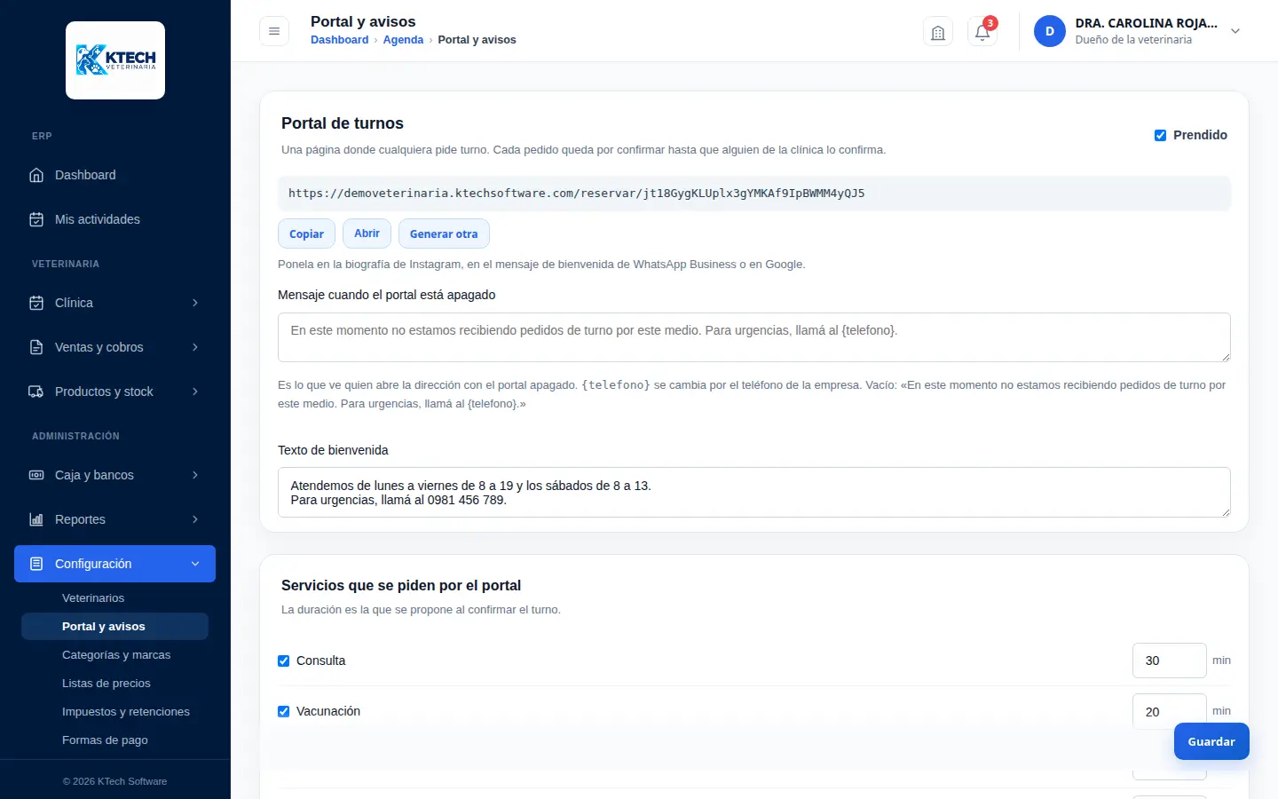Click the Texto de bienvenida textarea

pyautogui.click(x=754, y=493)
